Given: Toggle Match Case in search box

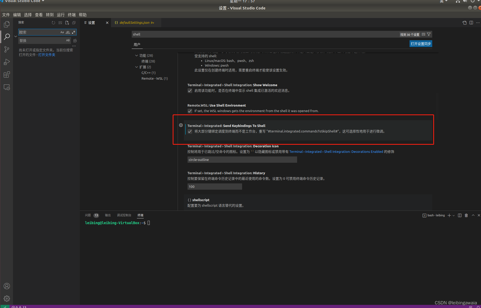Looking at the screenshot, I should 62,32.
